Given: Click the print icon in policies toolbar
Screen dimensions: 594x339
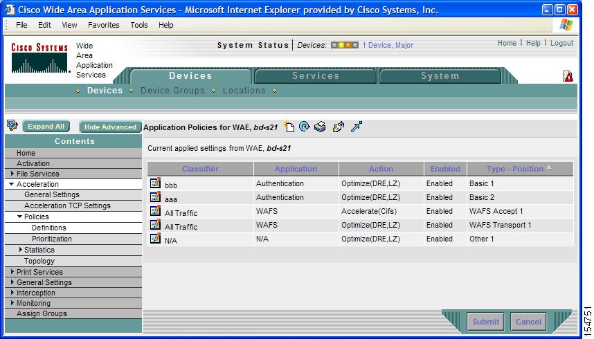Looking at the screenshot, I should point(320,127).
